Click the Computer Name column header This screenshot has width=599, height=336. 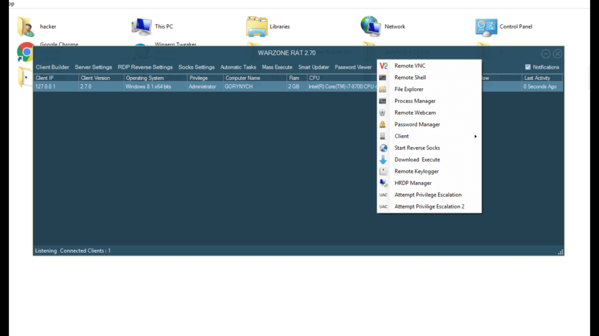pos(255,78)
